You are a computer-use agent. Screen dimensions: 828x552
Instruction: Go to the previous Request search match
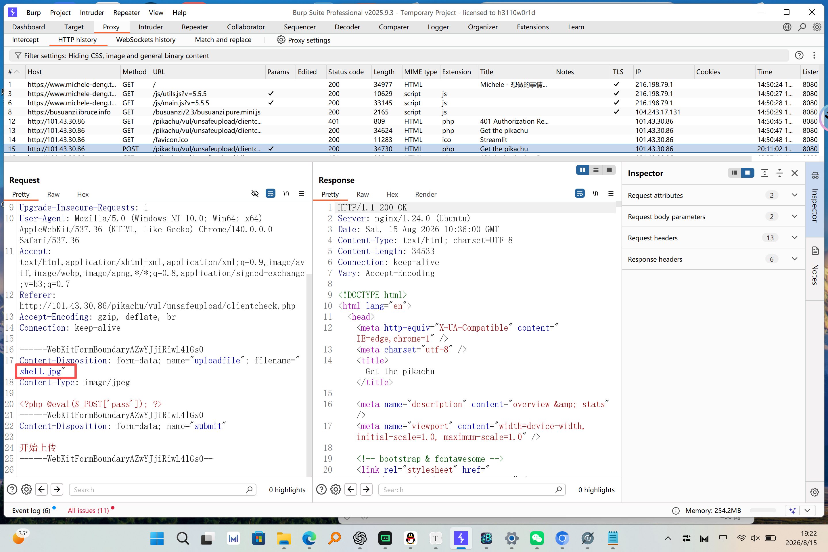click(41, 489)
